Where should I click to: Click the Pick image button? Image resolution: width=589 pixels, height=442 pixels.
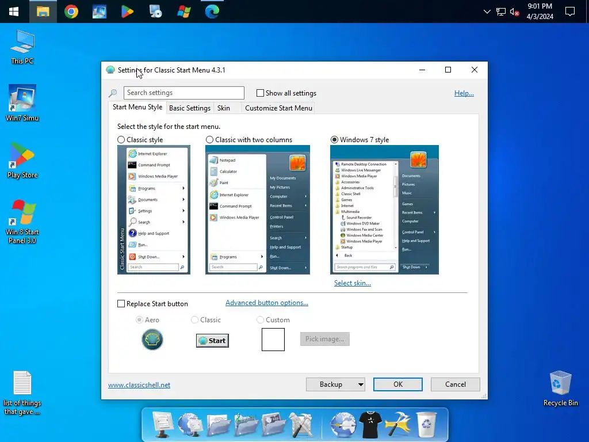325,339
